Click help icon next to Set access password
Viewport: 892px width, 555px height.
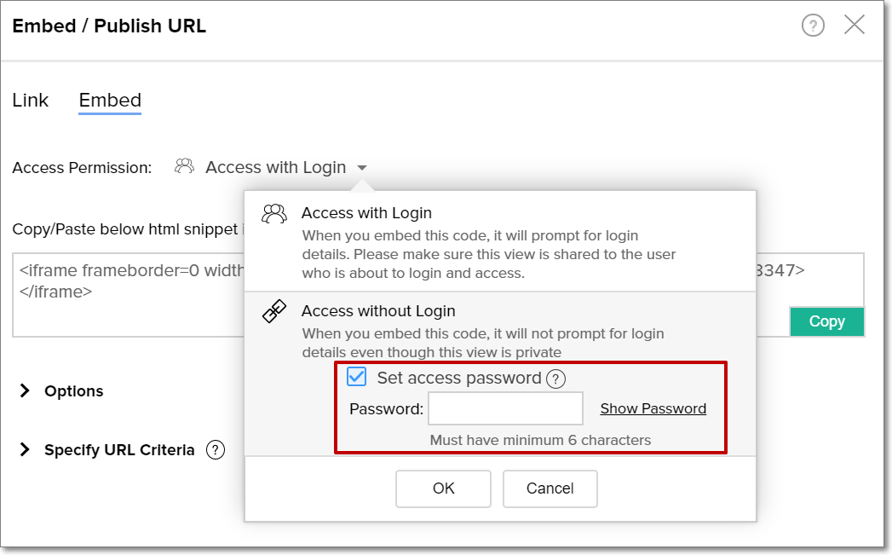(x=556, y=379)
